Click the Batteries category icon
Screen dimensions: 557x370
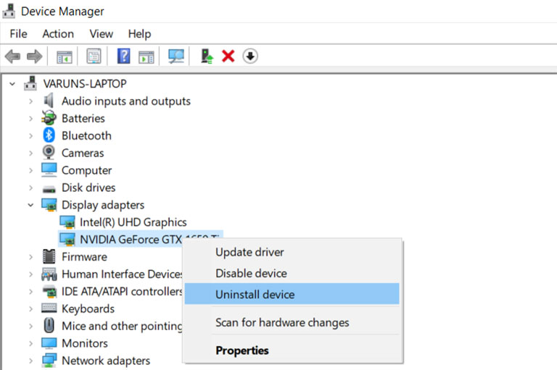pos(49,118)
